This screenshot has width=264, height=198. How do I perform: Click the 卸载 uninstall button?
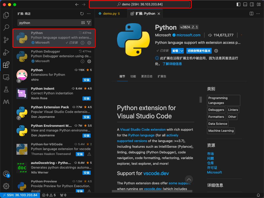[x=175, y=51]
